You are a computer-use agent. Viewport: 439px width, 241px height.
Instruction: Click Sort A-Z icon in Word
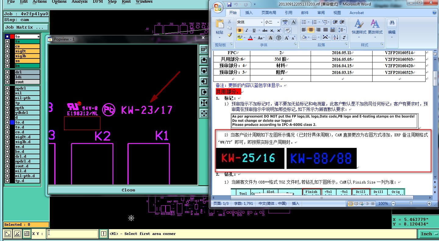pos(336,37)
